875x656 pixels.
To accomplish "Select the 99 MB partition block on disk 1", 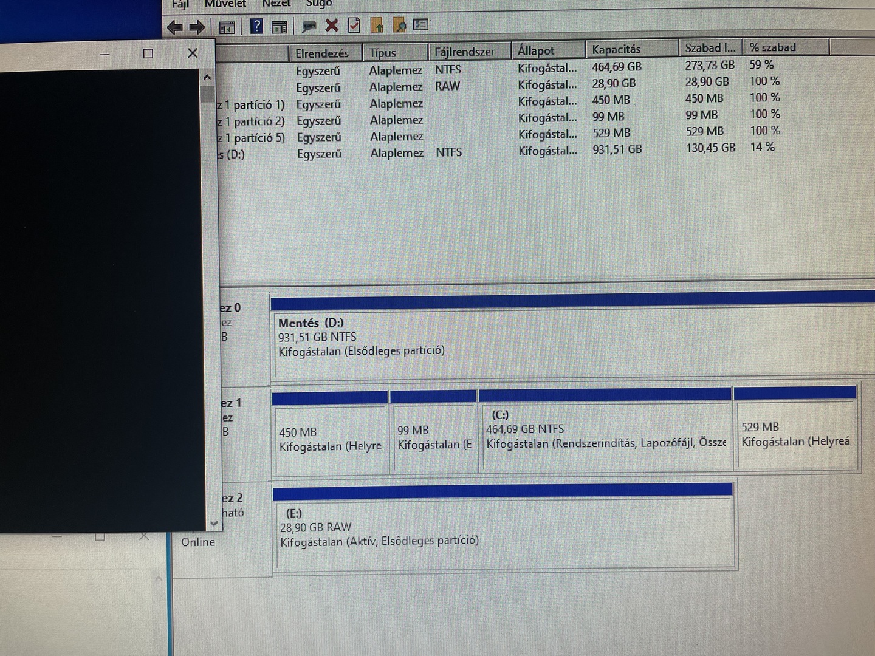I will [433, 432].
